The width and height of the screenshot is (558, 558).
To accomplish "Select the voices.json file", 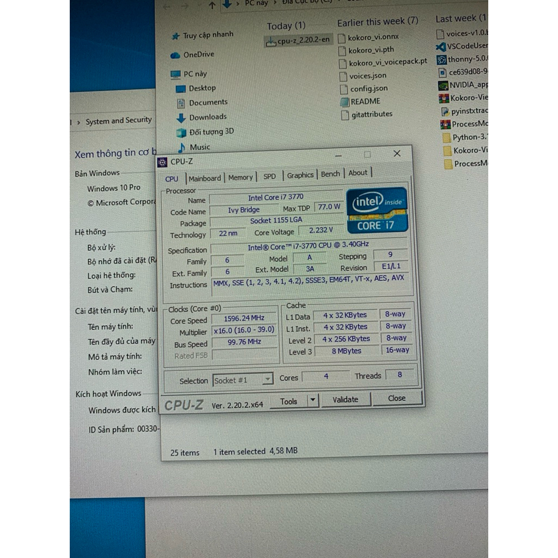I will point(363,76).
